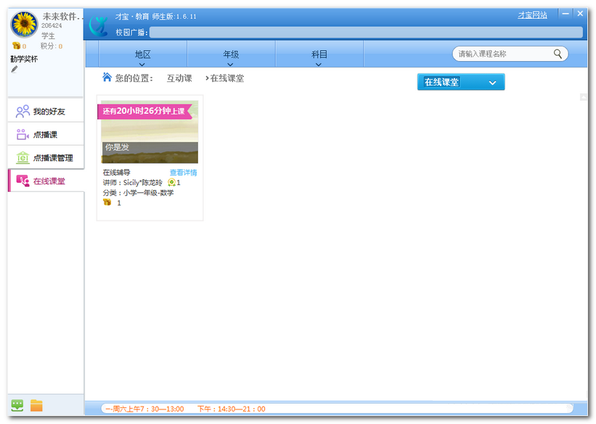Click the 我的好友 friends icon
The height and width of the screenshot is (424, 596).
[23, 111]
